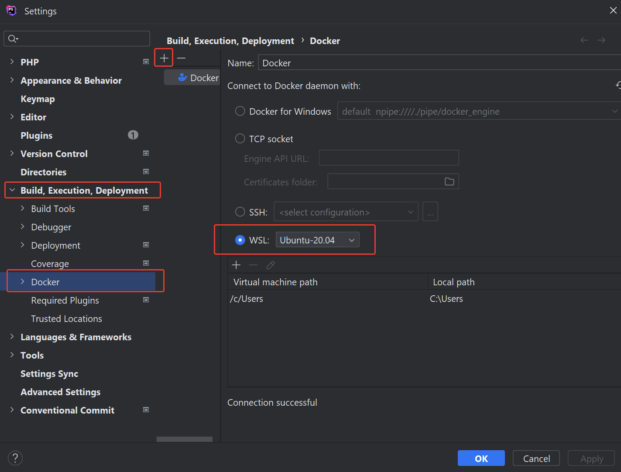Navigate forward with right arrow
Viewport: 621px width, 472px height.
click(x=601, y=40)
